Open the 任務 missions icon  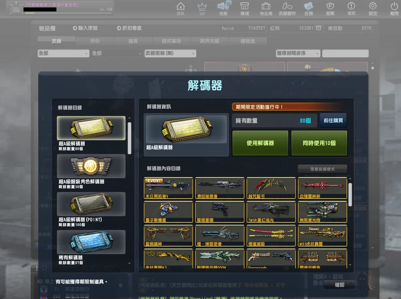coord(309,8)
